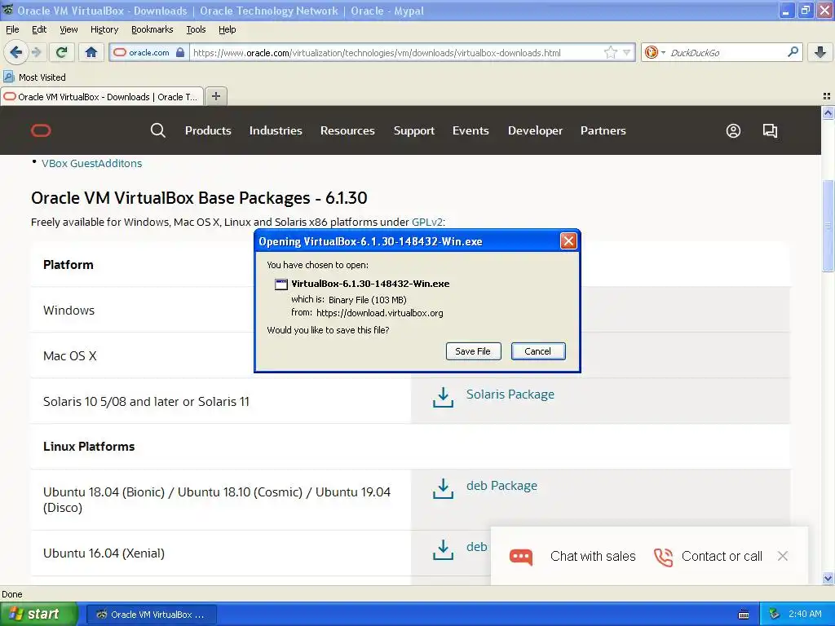The image size is (835, 626).
Task: Reload the page with the refresh icon
Action: (x=62, y=52)
